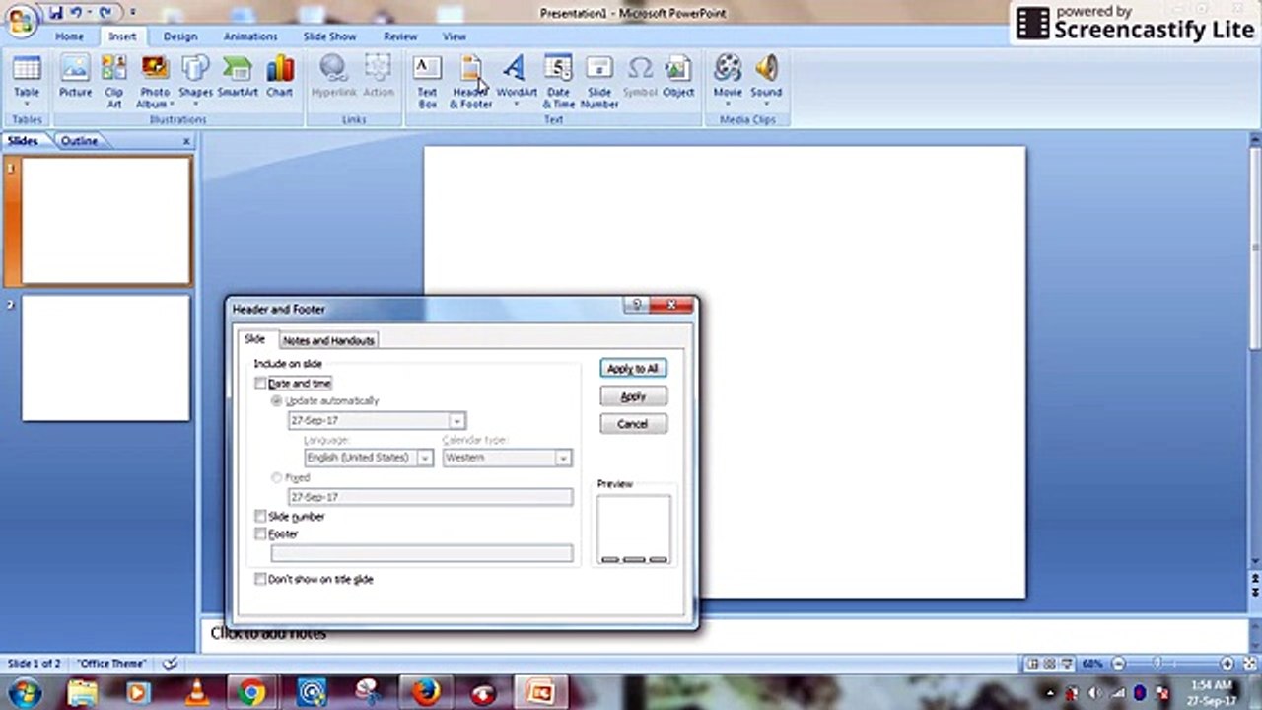Select slide 2 thumbnail
Image resolution: width=1262 pixels, height=710 pixels.
click(x=105, y=358)
